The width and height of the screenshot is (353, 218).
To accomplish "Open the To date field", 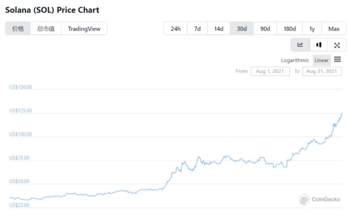I will (x=322, y=71).
